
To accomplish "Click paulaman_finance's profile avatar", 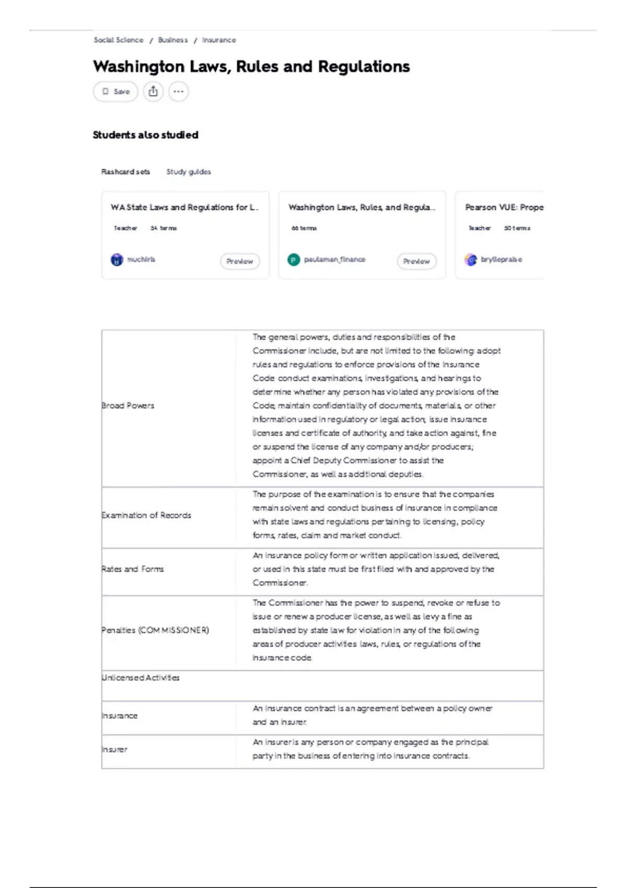I will (x=294, y=258).
